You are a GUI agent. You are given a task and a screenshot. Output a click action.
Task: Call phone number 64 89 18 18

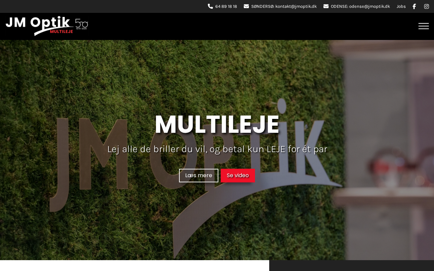(x=226, y=6)
